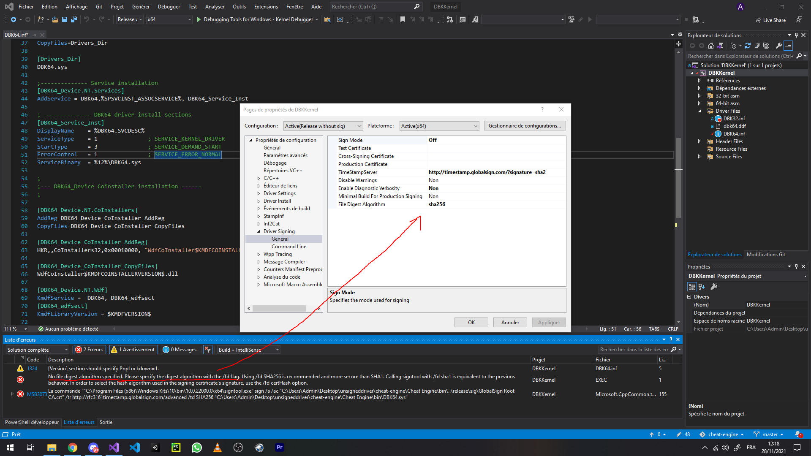
Task: Click the alphabetical sort icon in Properties panel
Action: tap(702, 287)
